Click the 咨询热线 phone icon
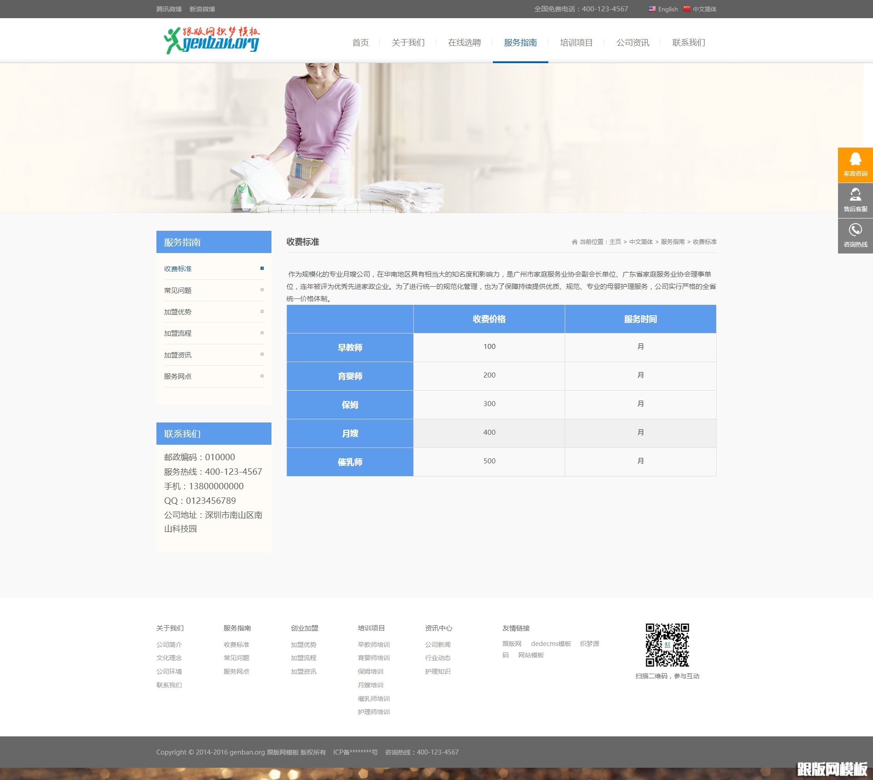The height and width of the screenshot is (780, 873). [855, 231]
